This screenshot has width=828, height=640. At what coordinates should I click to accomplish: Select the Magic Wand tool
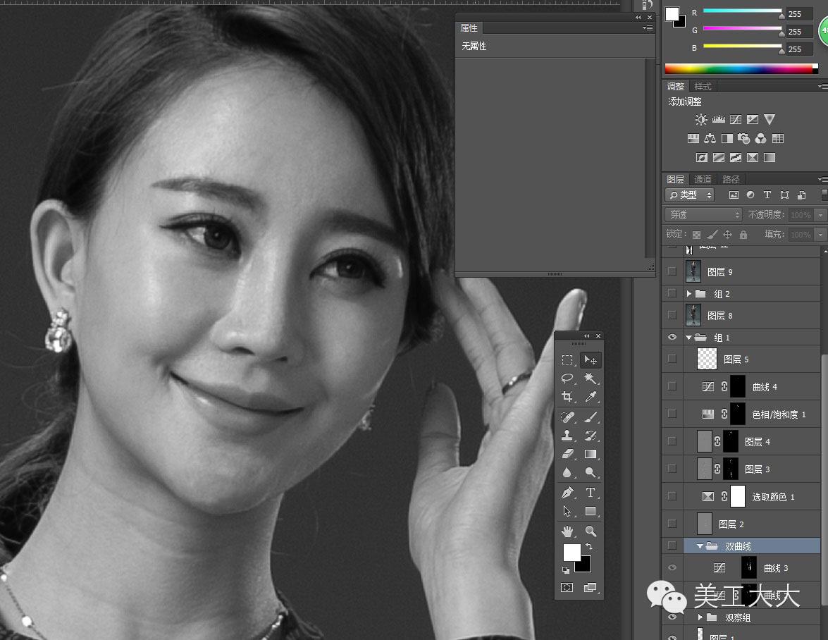pos(591,378)
